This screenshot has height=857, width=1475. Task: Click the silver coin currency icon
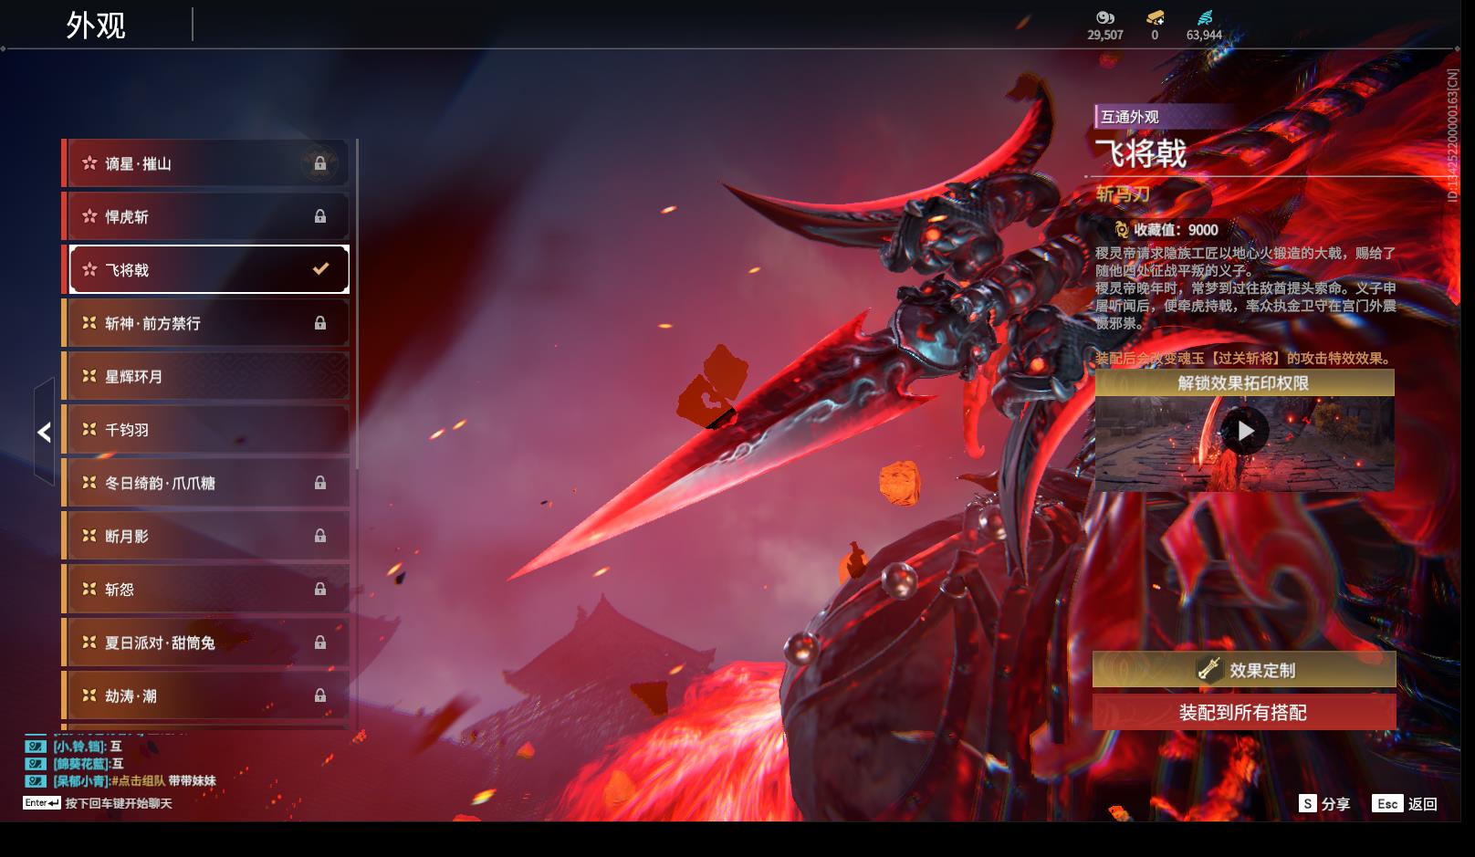tap(1104, 17)
